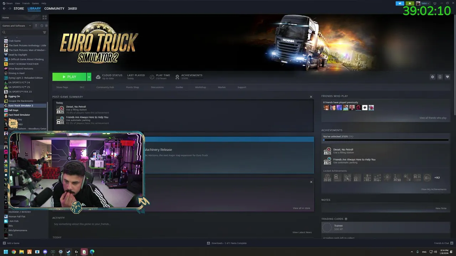Click the green PLAY button

(69, 77)
